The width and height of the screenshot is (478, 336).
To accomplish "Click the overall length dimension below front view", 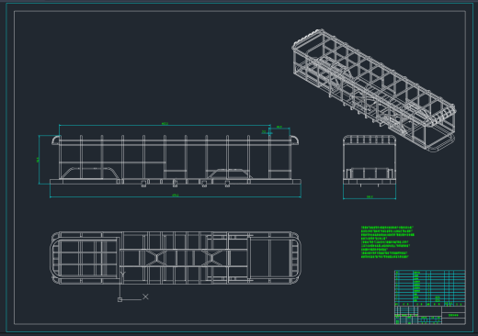I will click(176, 196).
